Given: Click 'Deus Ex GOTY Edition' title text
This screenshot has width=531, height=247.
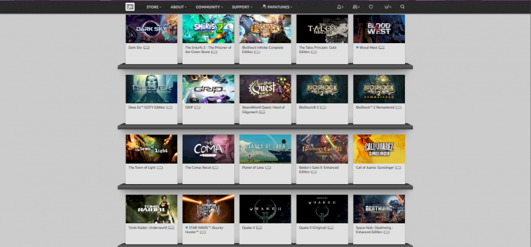Looking at the screenshot, I should (x=147, y=107).
